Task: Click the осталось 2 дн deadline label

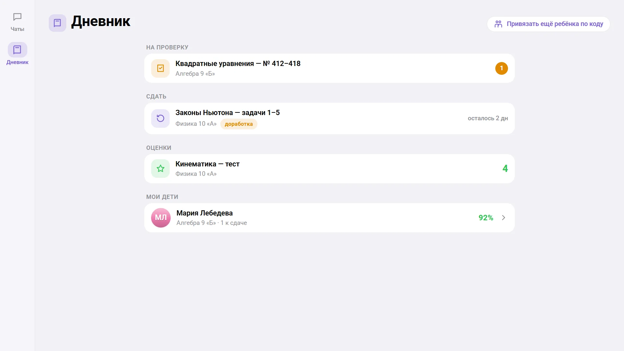Action: click(487, 118)
